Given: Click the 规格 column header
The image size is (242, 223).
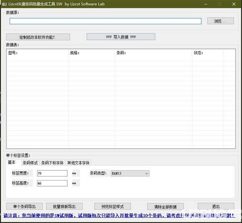Looking at the screenshot, I should 92,53.
